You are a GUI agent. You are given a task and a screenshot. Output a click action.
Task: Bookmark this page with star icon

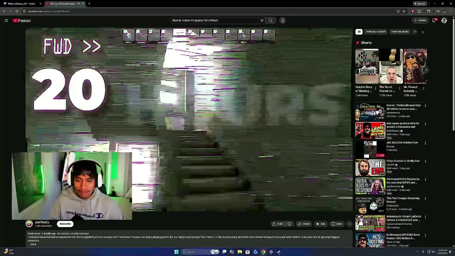click(x=404, y=11)
